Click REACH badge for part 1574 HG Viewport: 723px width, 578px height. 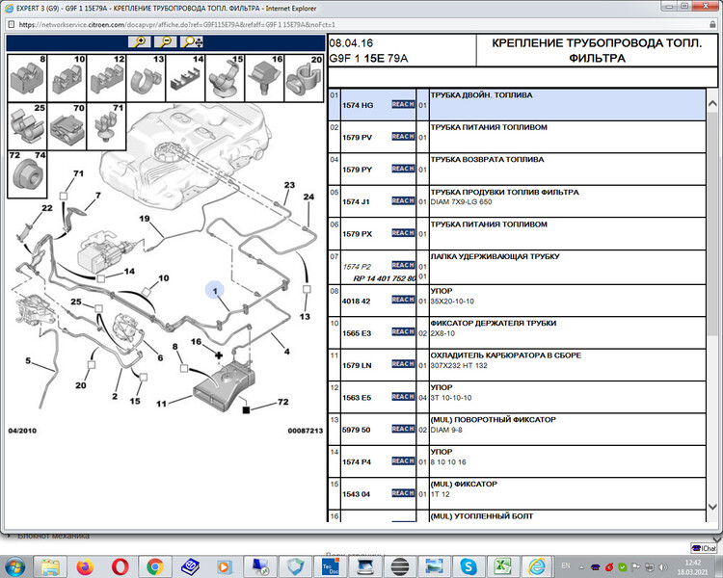(402, 105)
